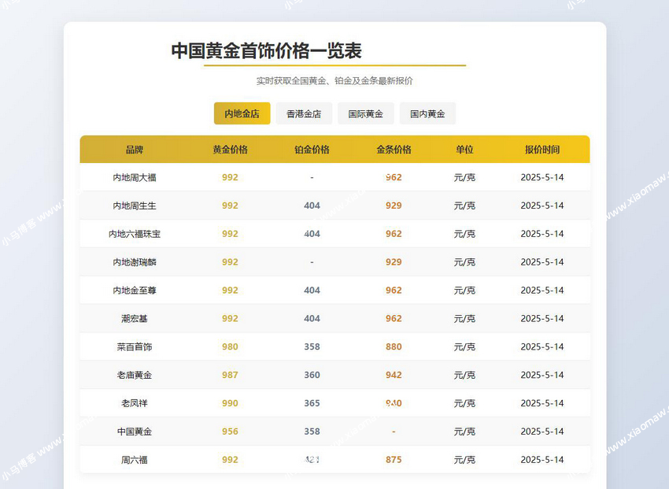Click gold bar price 929 for 内地谢瑞麟
The image size is (669, 489).
(394, 262)
